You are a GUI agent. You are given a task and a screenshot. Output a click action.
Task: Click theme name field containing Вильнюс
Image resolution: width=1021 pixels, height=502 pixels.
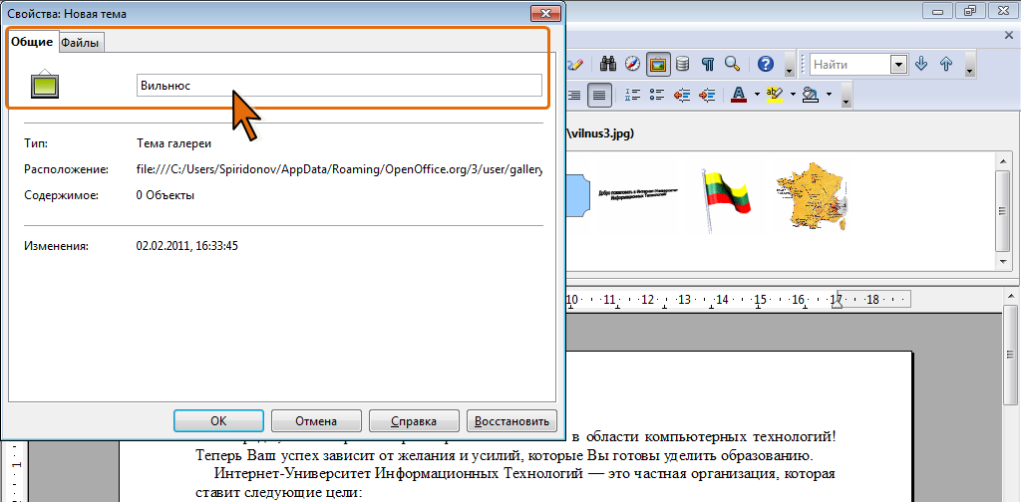click(x=339, y=86)
